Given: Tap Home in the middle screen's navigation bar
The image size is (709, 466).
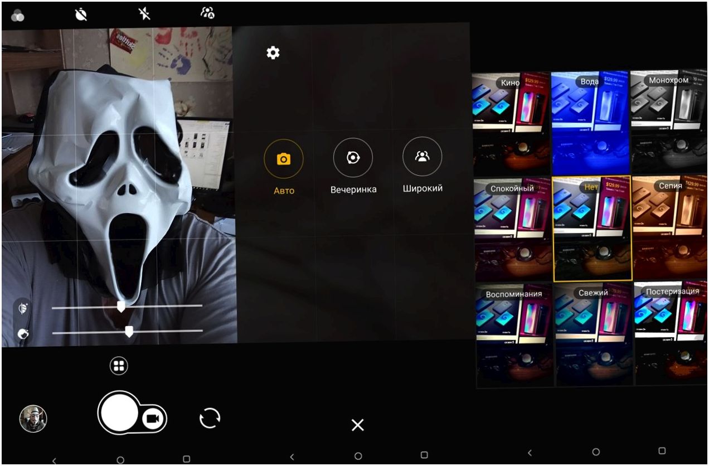Looking at the screenshot, I should pyautogui.click(x=358, y=456).
